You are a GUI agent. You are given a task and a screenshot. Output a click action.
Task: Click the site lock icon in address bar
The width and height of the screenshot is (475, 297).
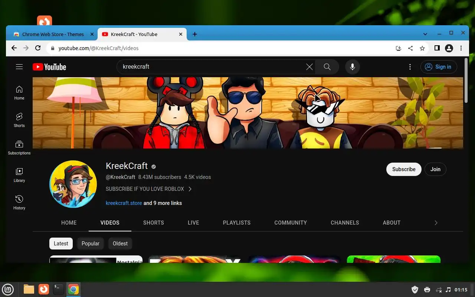pos(52,48)
